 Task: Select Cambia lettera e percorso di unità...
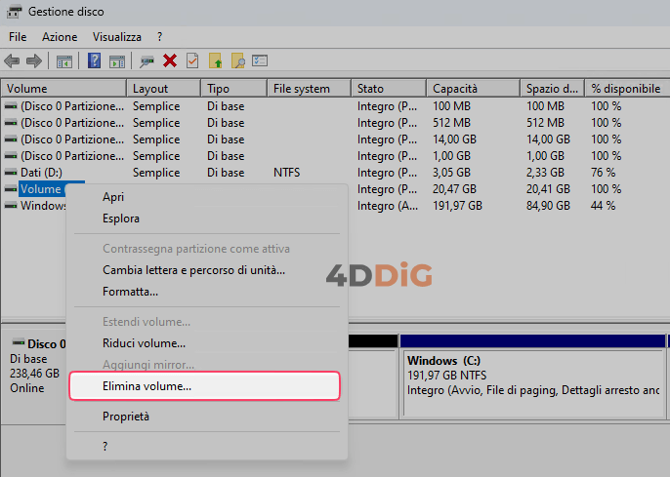tap(207, 270)
